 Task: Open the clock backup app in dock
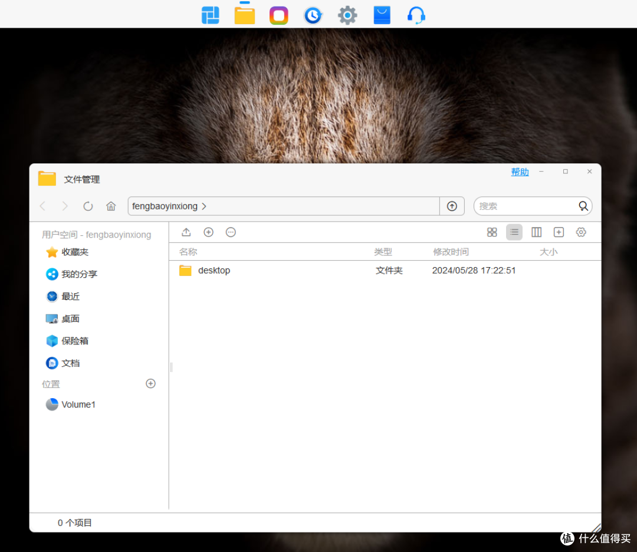pos(313,15)
